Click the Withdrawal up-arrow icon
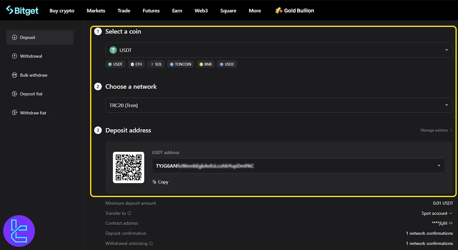This screenshot has height=250, width=458. click(x=14, y=56)
